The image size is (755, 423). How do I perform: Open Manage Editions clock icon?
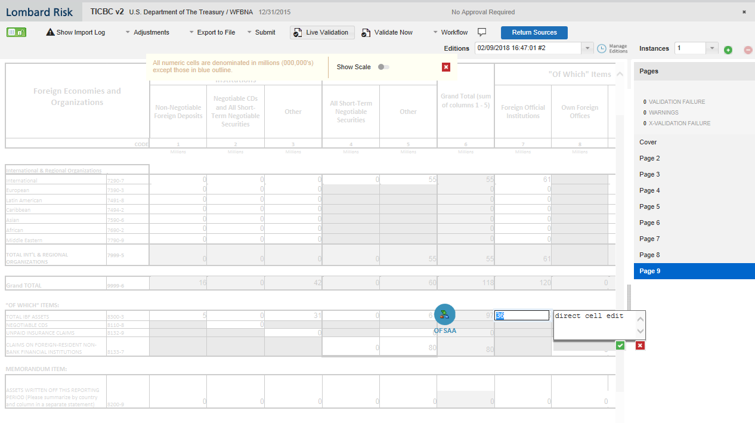pyautogui.click(x=602, y=48)
